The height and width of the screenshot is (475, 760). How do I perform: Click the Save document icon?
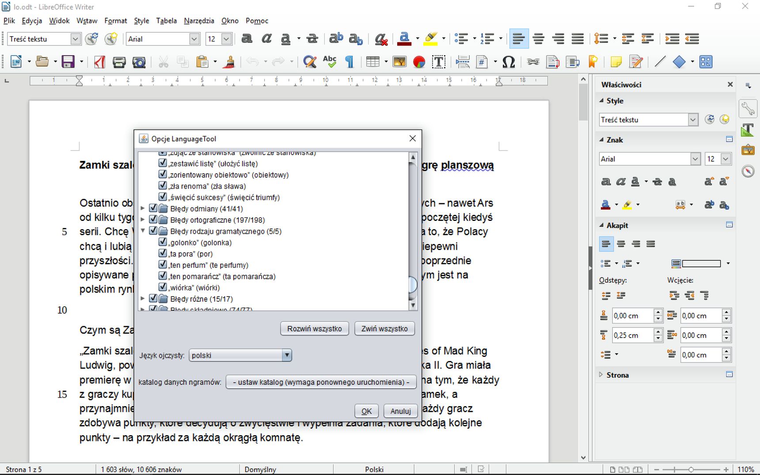click(68, 62)
